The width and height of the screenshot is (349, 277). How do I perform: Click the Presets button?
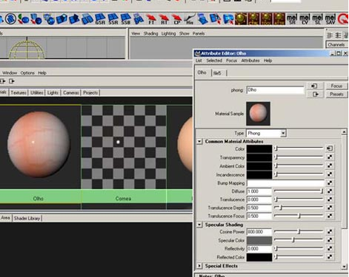[336, 94]
